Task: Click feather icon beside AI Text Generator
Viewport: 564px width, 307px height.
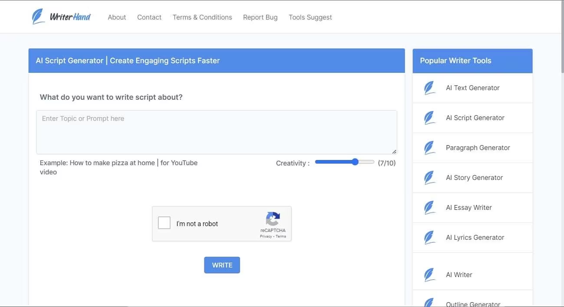Action: (429, 88)
